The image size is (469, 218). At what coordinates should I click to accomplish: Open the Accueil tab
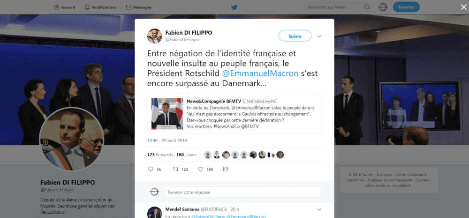pyautogui.click(x=64, y=7)
